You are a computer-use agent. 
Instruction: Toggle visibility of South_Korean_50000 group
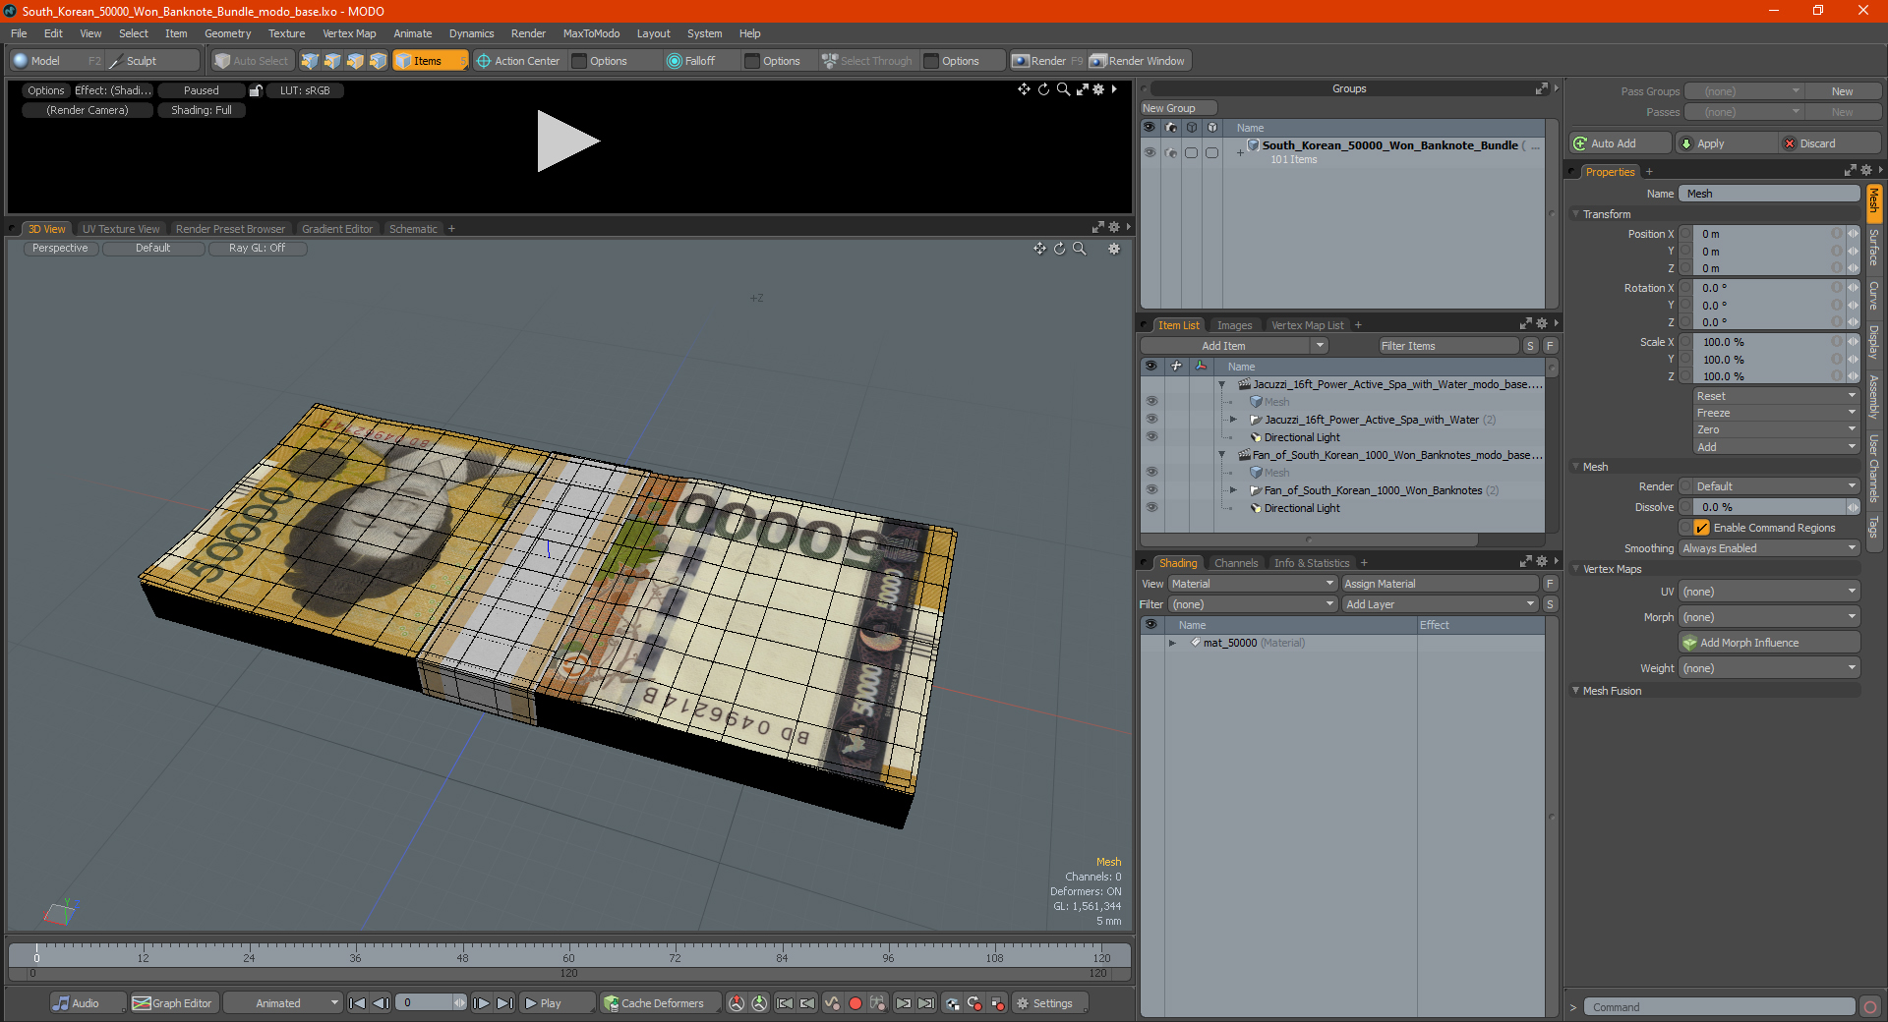(x=1150, y=152)
